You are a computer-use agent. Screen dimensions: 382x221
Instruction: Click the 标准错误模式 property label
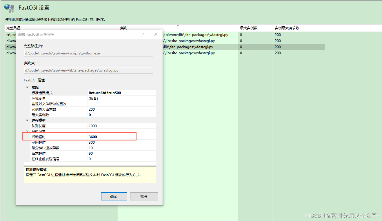click(x=42, y=93)
